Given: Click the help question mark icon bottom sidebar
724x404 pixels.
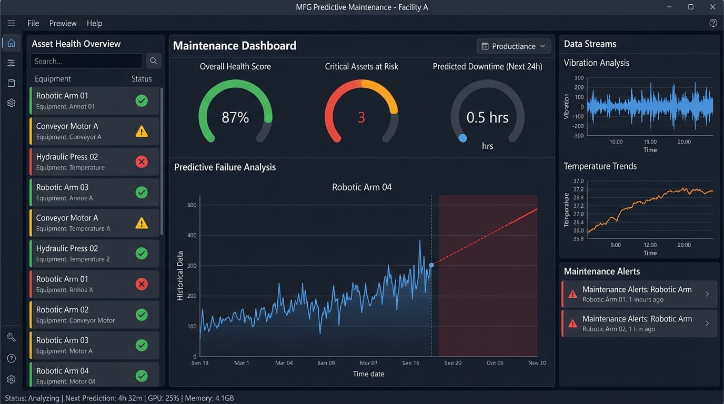Looking at the screenshot, I should coord(11,358).
